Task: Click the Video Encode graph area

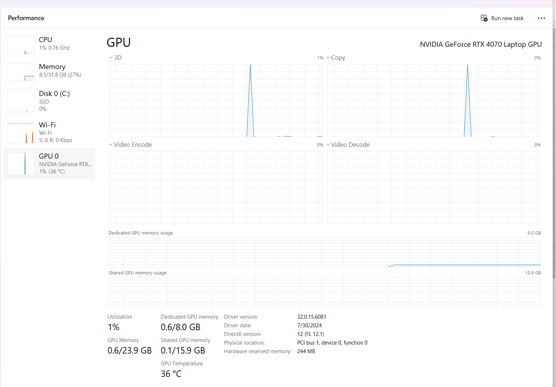Action: tap(216, 187)
